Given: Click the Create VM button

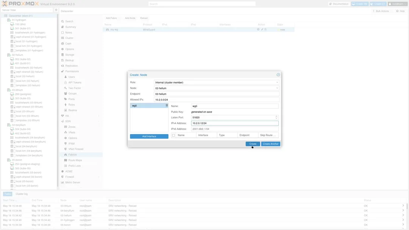Looking at the screenshot, I should coord(360,4).
